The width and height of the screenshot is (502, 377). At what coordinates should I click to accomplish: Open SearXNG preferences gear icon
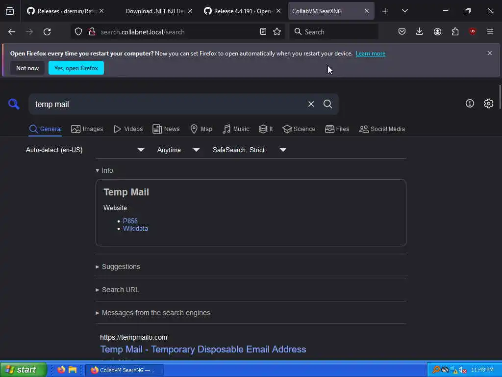(488, 103)
